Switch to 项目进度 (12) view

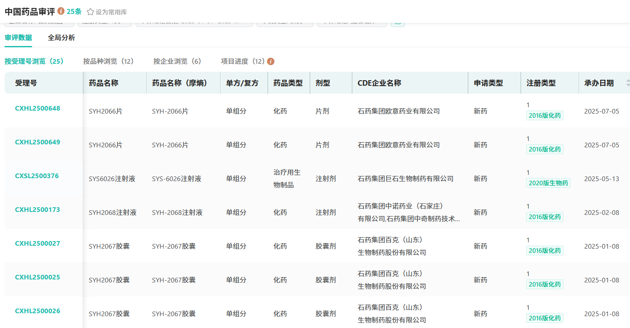[x=242, y=61]
